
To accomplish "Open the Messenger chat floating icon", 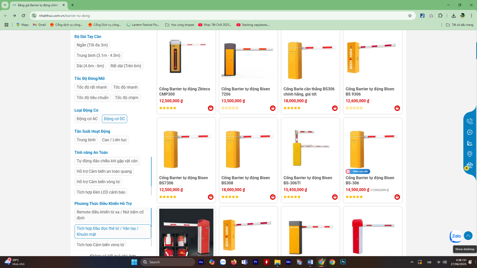I will point(470,132).
